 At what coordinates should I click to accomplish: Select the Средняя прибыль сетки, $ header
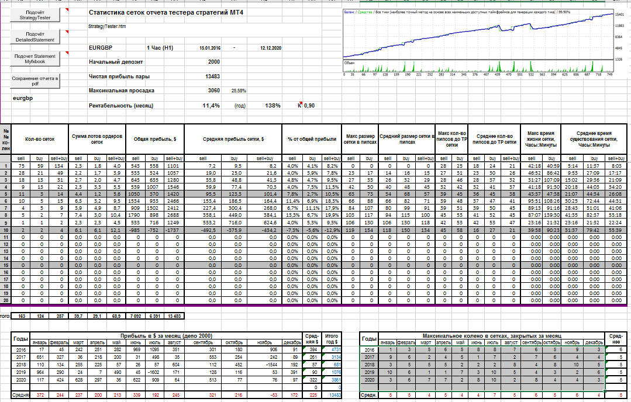coord(233,139)
